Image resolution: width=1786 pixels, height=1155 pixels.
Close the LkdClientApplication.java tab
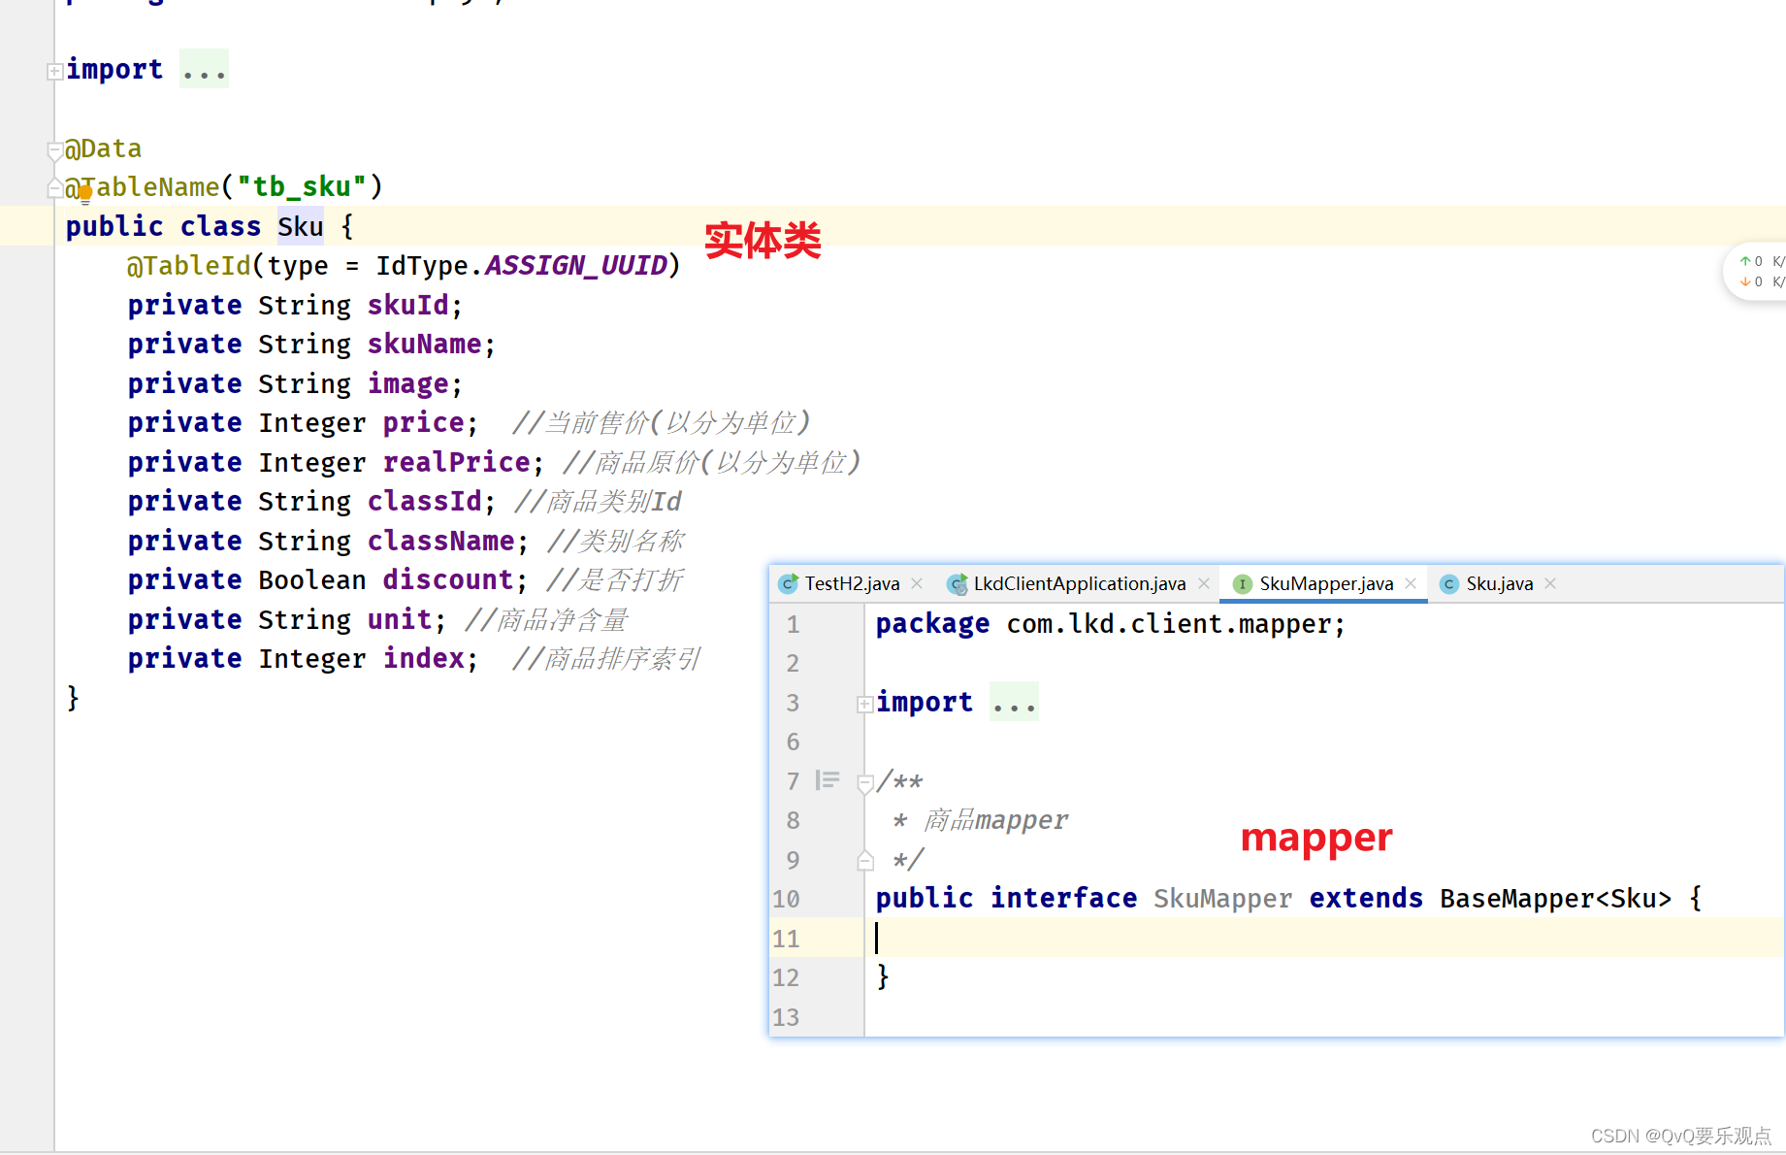click(1204, 583)
